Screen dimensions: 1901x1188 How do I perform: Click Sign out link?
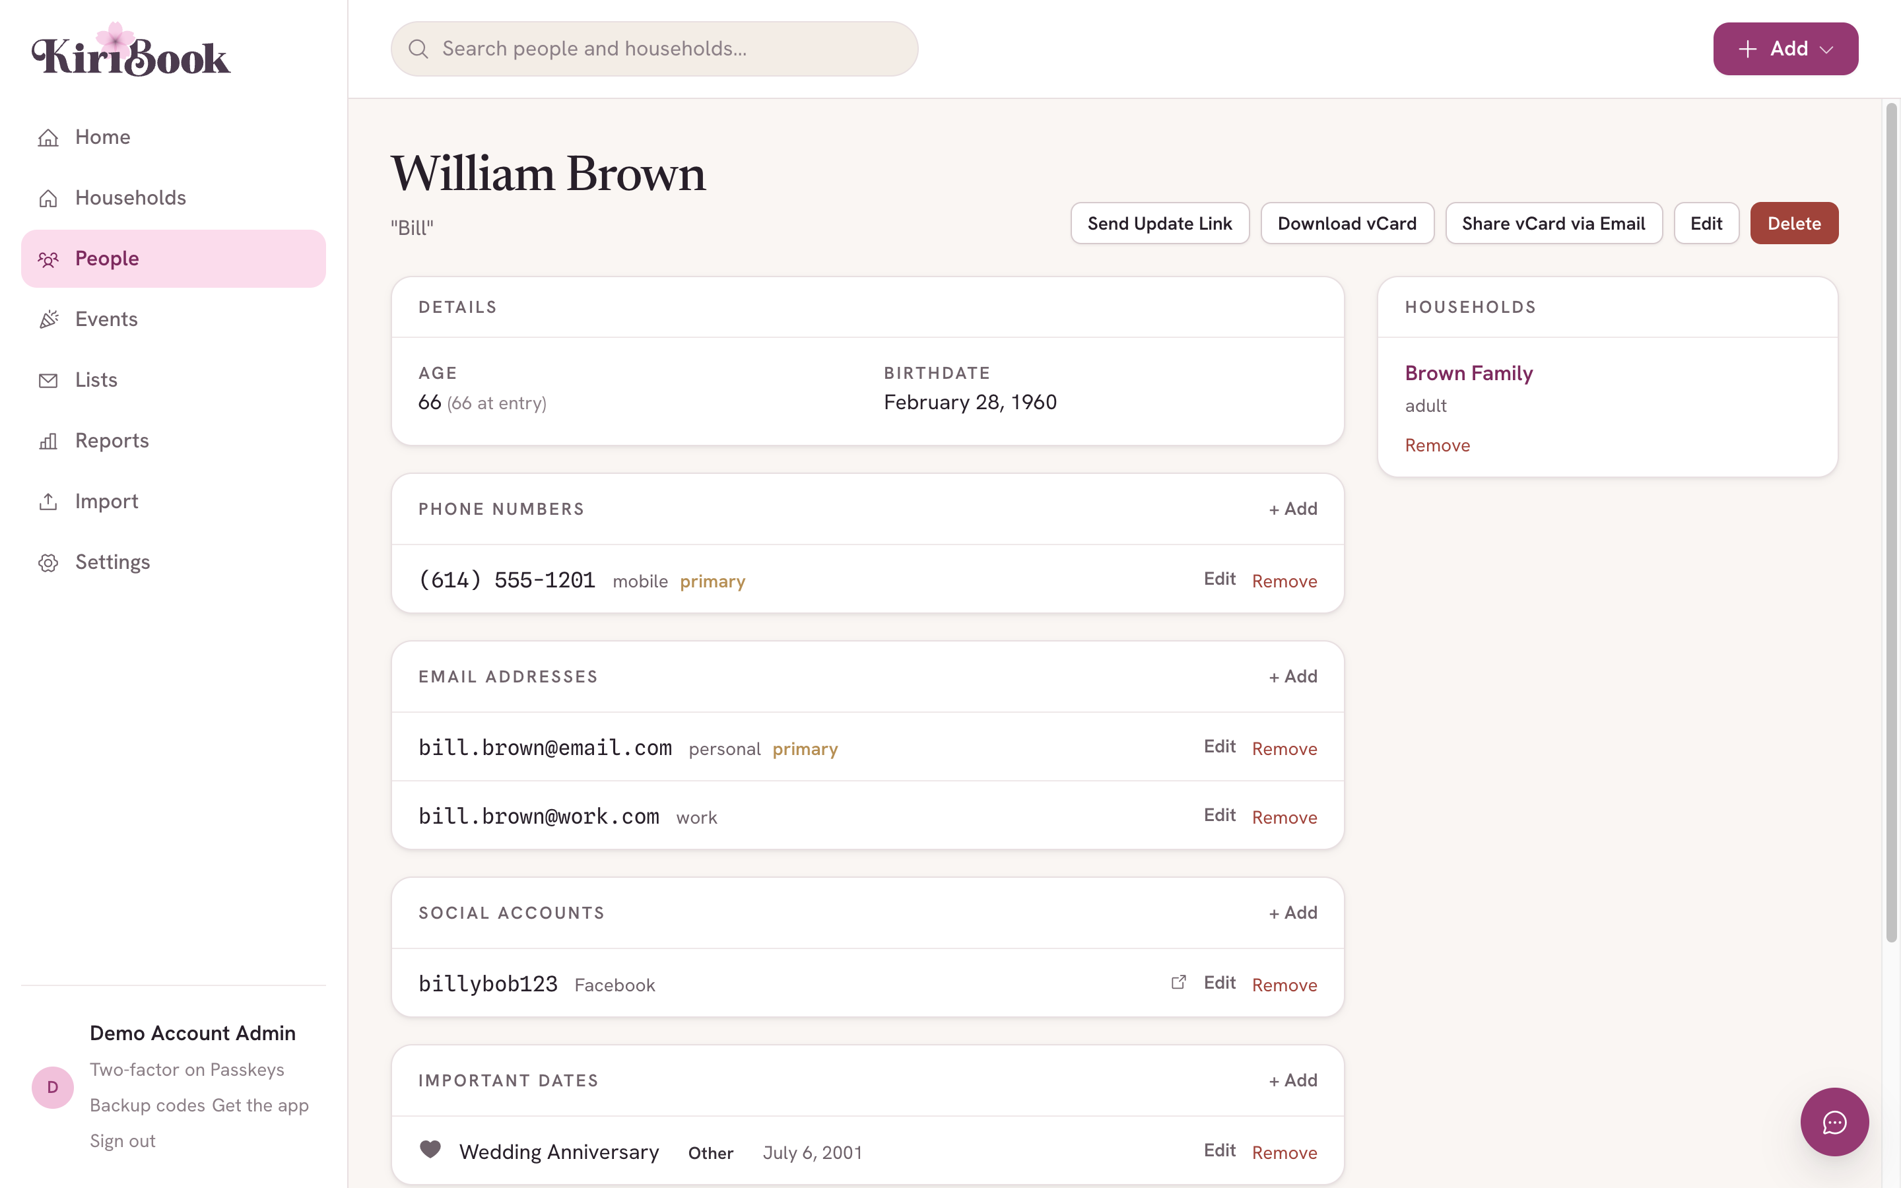click(123, 1141)
